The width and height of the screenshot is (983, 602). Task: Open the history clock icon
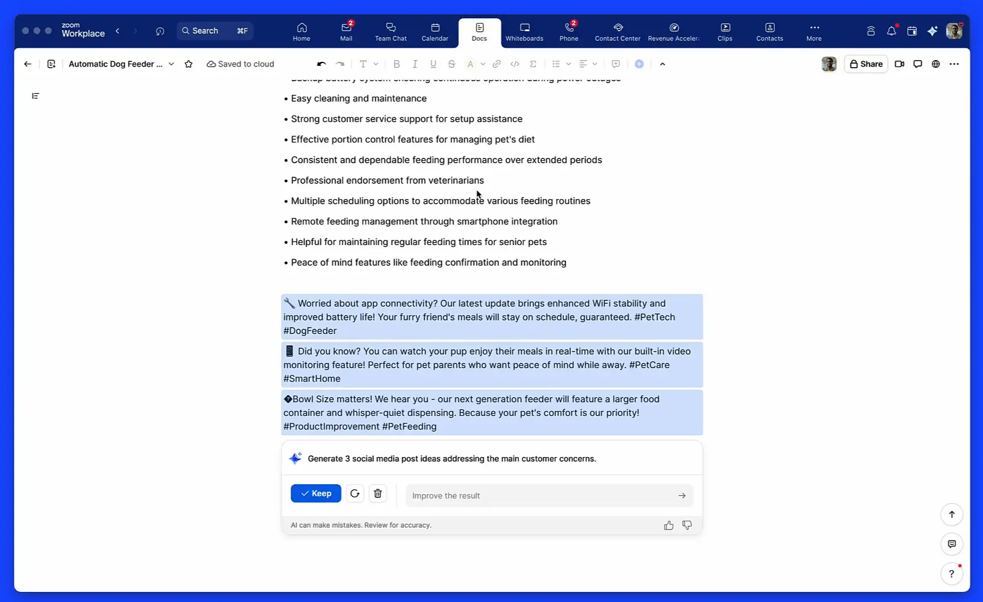[x=160, y=31]
